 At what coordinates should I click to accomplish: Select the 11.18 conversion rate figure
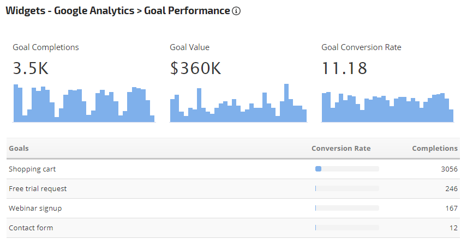(x=344, y=69)
